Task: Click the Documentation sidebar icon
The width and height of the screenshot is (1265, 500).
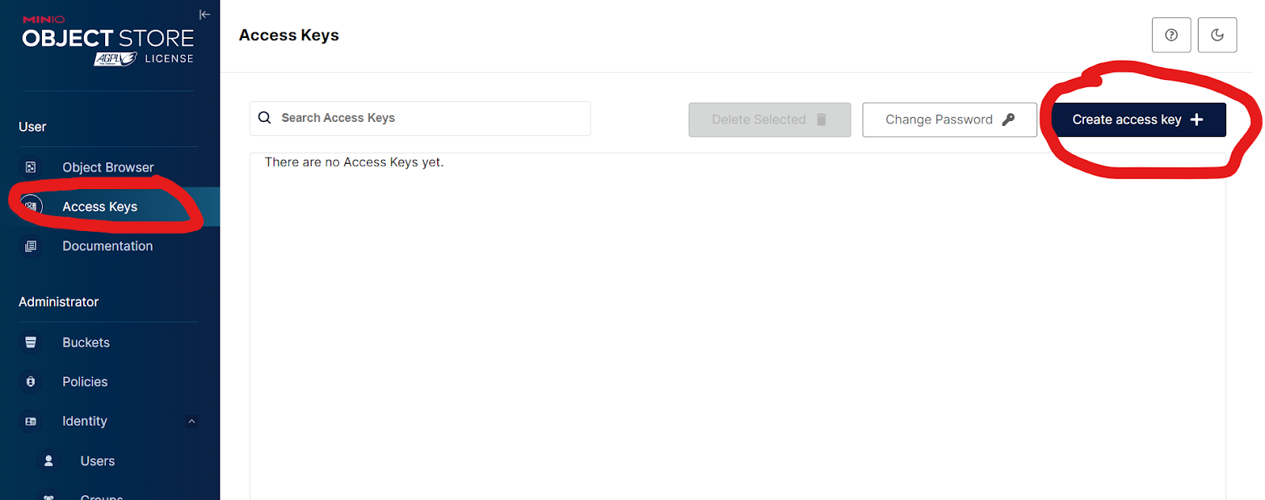Action: [31, 246]
